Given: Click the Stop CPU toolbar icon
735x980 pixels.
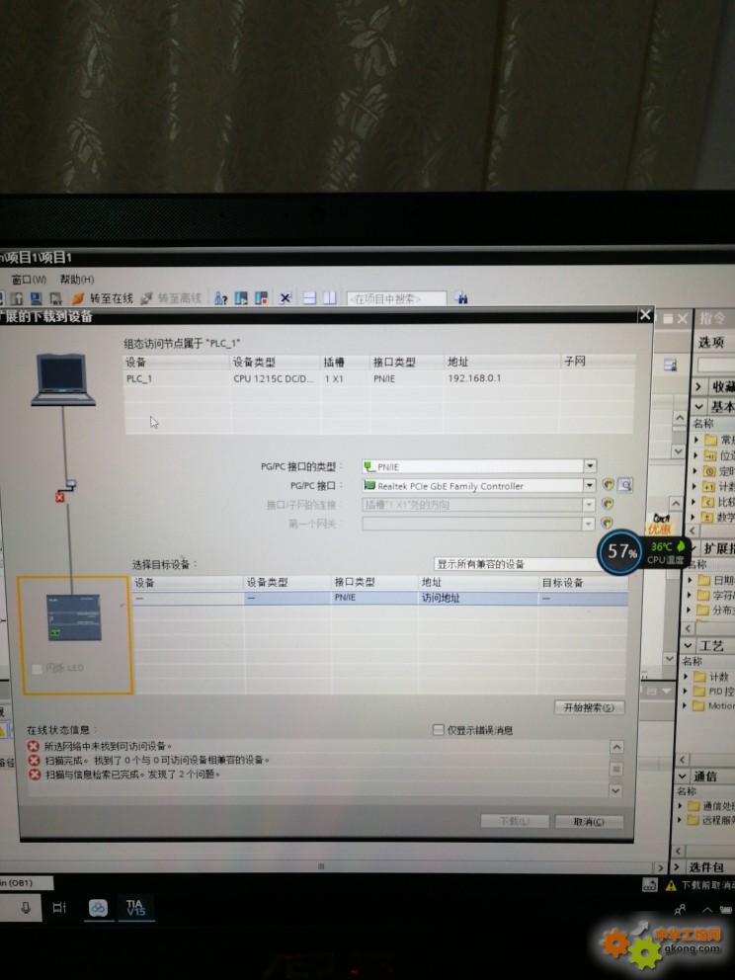Looking at the screenshot, I should (261, 298).
